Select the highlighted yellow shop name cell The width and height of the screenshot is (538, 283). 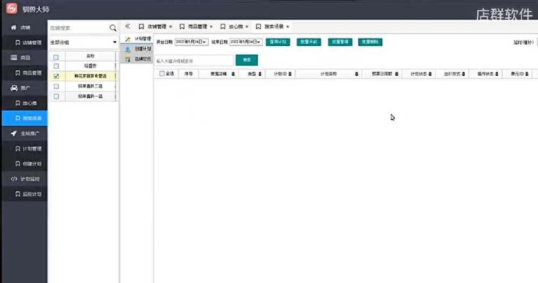click(90, 76)
